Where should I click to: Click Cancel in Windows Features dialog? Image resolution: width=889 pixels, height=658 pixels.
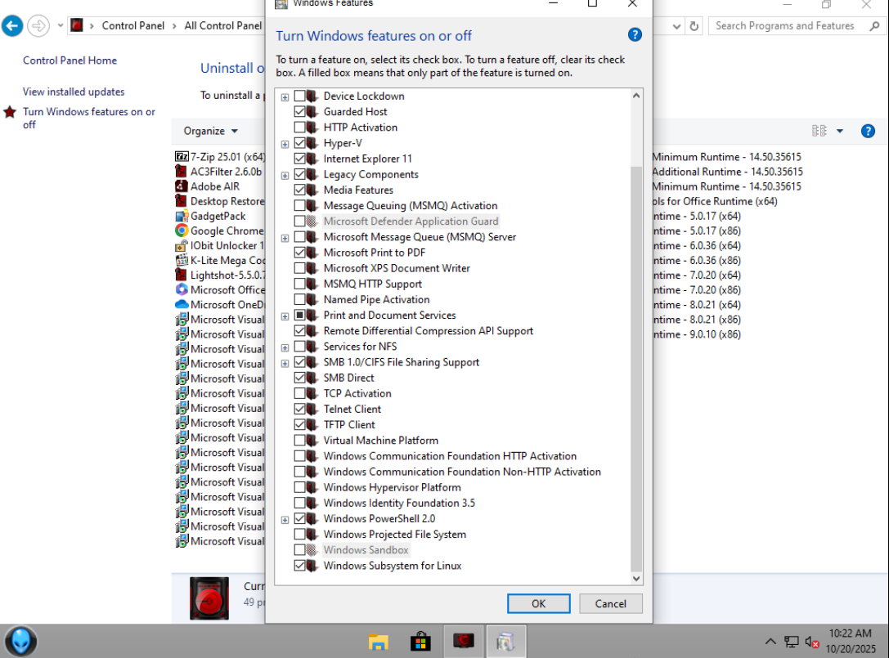(611, 603)
